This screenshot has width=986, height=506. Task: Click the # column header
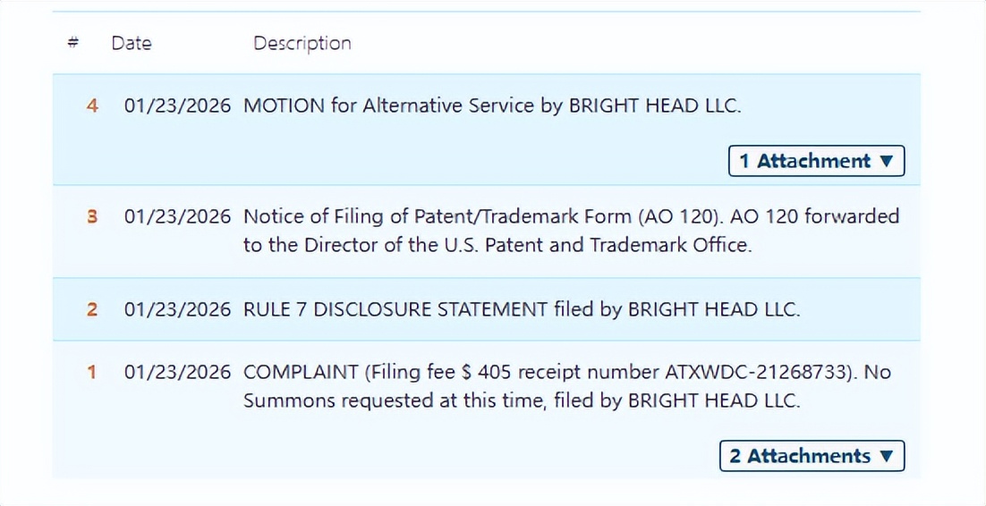point(72,43)
